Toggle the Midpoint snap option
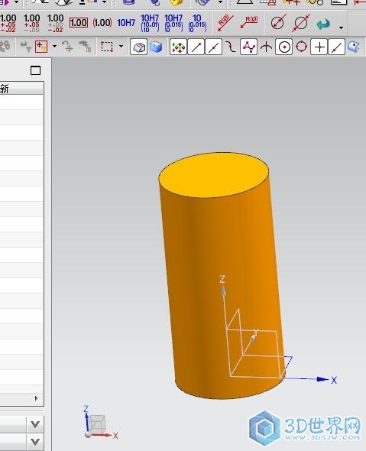Viewport: 366px width, 451px height. [213, 47]
